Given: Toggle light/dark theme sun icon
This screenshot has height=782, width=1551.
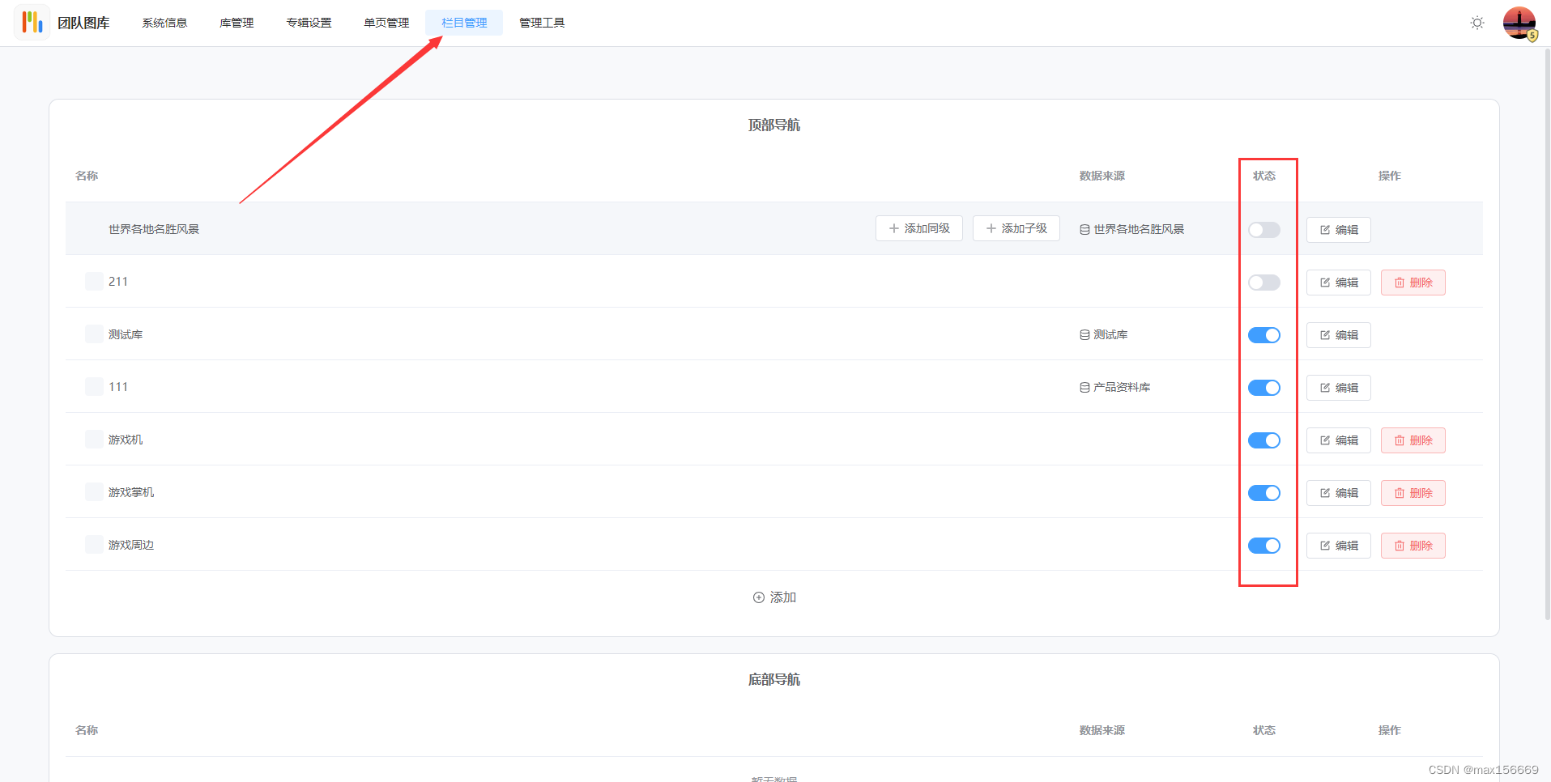Looking at the screenshot, I should [x=1477, y=23].
